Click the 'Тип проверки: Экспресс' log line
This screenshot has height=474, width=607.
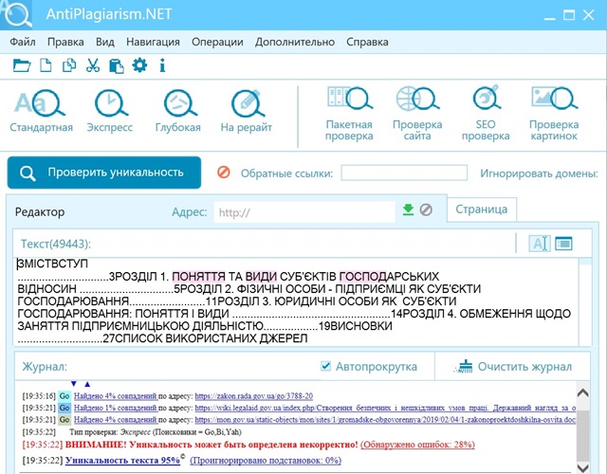pos(156,432)
